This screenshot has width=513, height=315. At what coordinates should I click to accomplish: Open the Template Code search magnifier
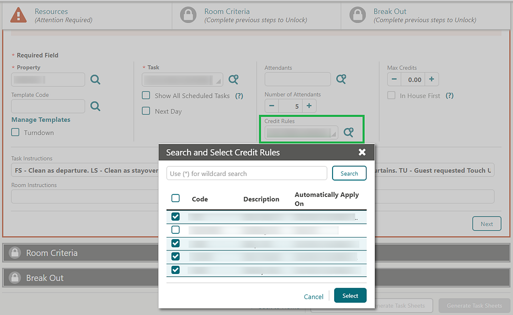pos(95,106)
